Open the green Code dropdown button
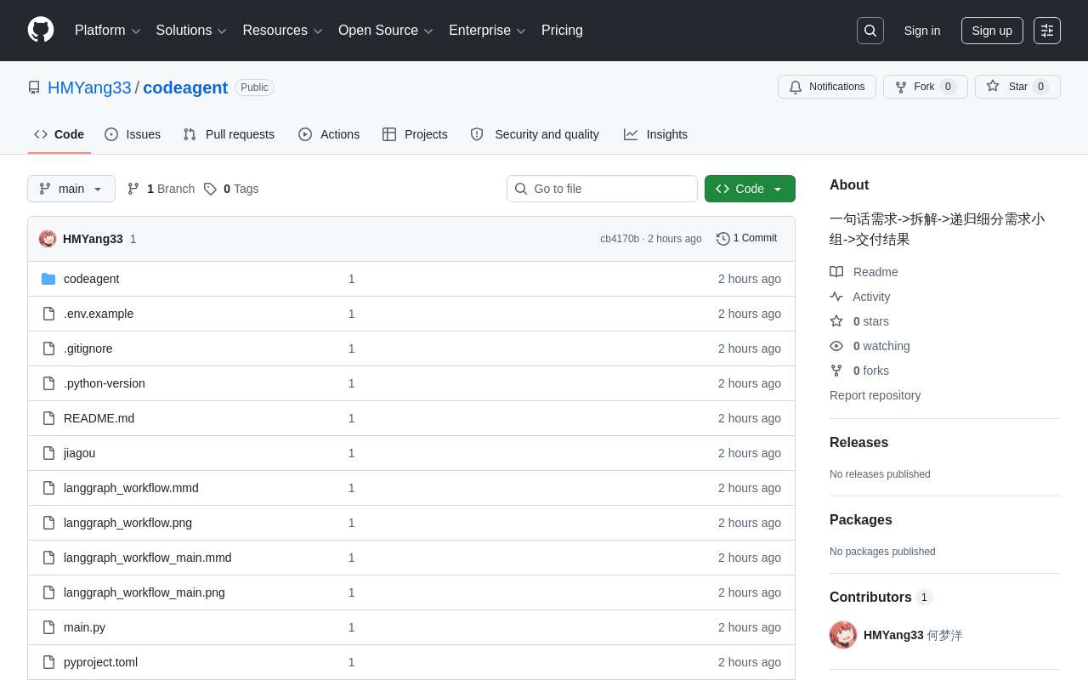Image resolution: width=1088 pixels, height=680 pixels. tap(750, 189)
